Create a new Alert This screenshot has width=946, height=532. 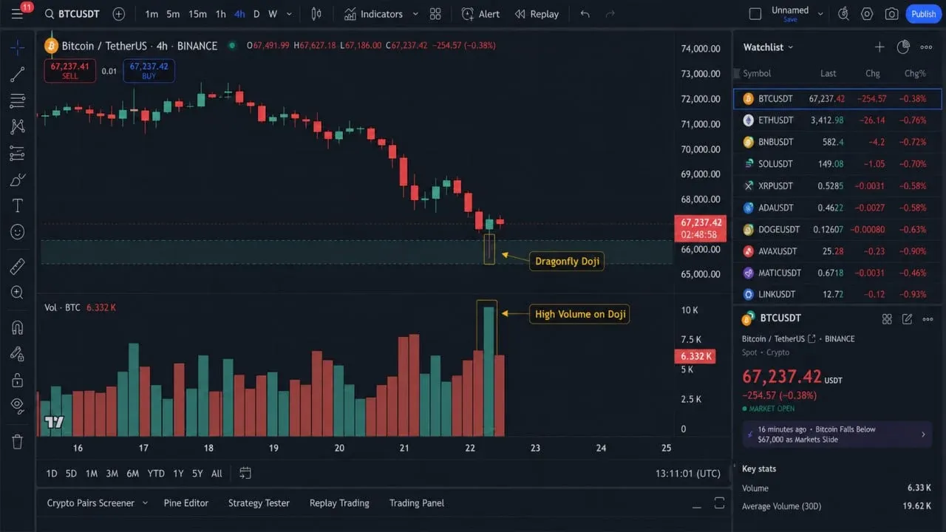(480, 14)
